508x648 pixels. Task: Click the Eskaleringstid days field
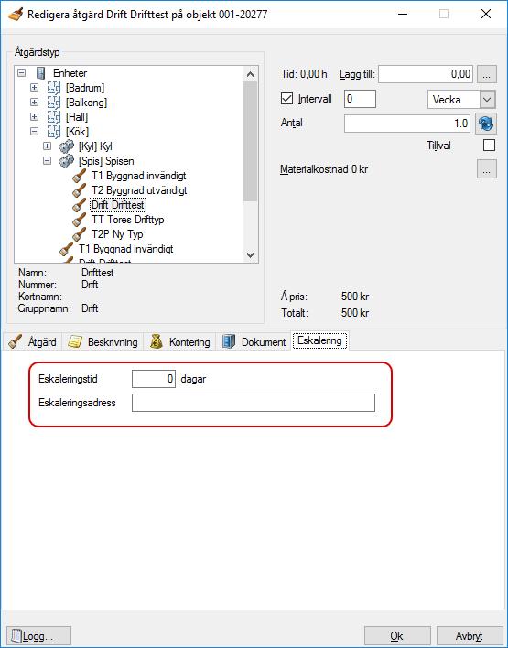click(x=154, y=379)
